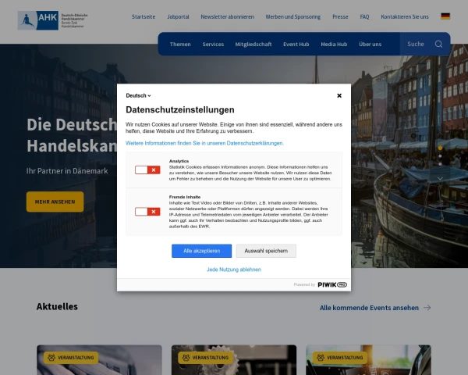Expand the Themen navigation menu

180,45
